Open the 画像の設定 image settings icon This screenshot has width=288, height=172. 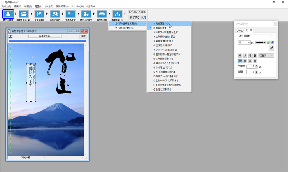tap(55, 14)
